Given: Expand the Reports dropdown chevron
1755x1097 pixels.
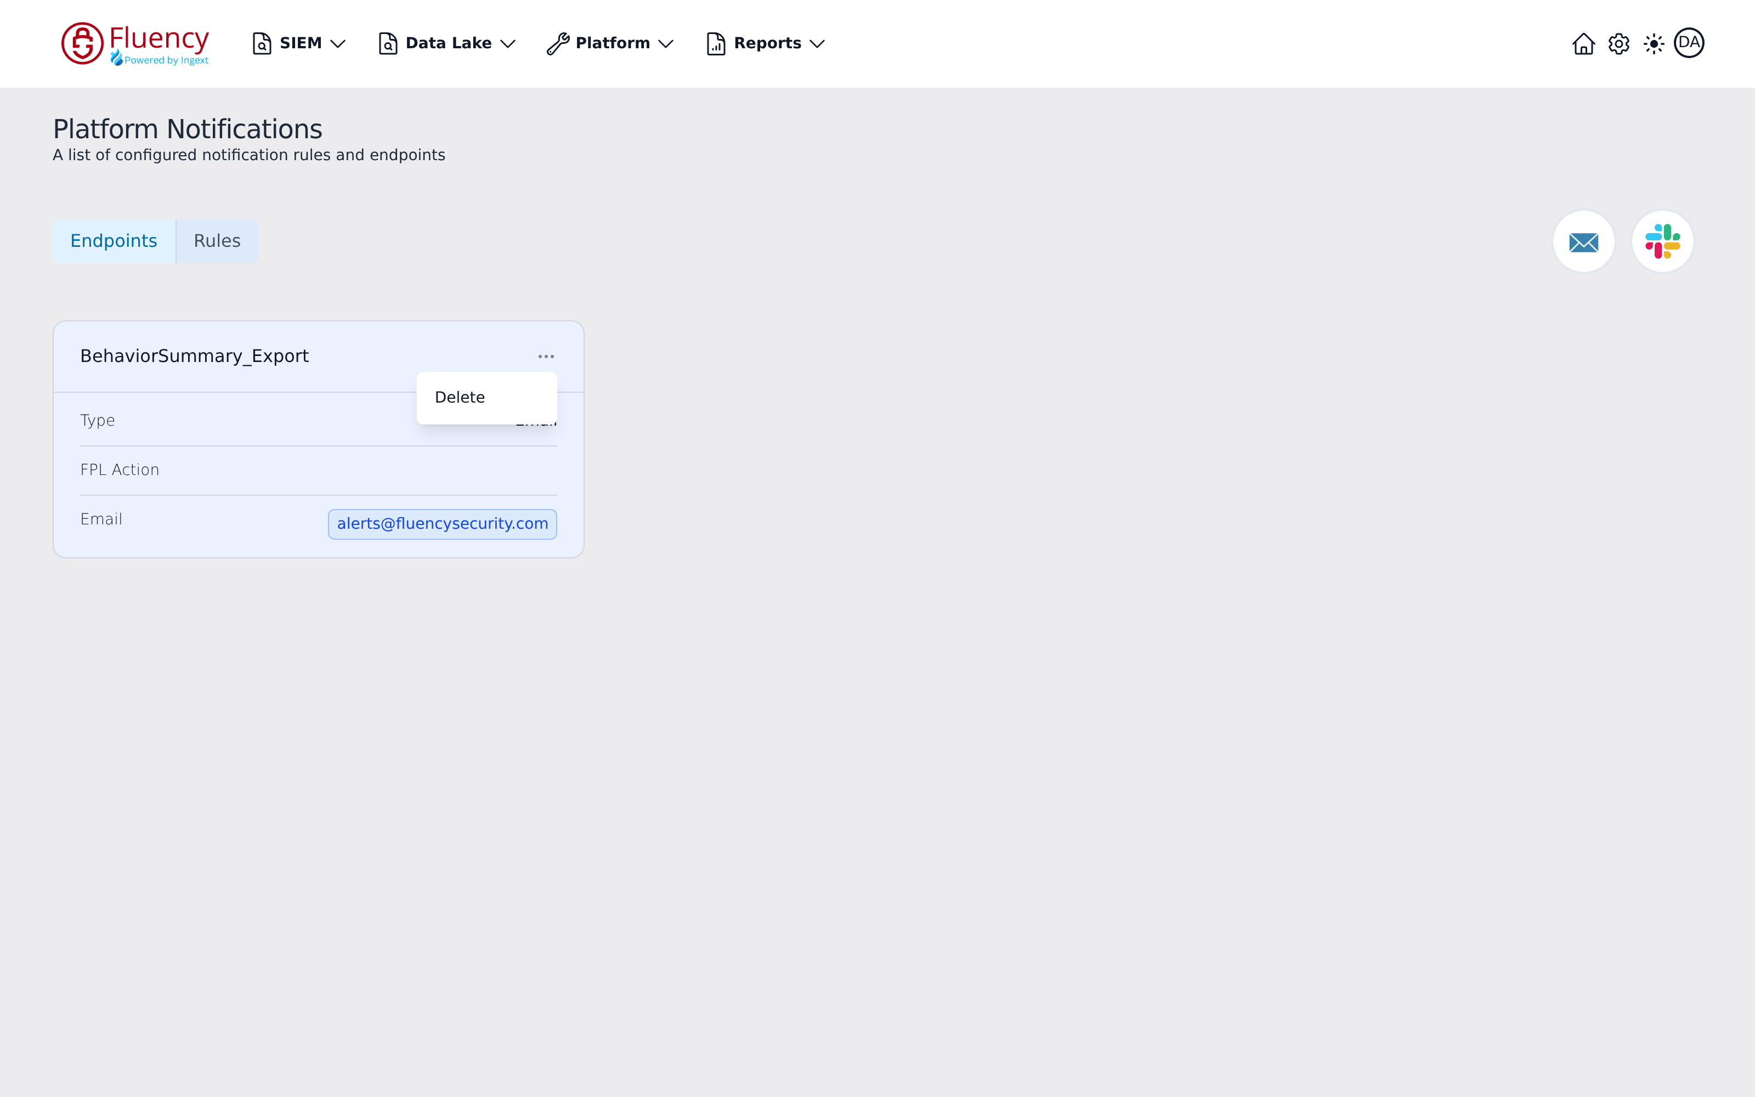Looking at the screenshot, I should click(817, 43).
